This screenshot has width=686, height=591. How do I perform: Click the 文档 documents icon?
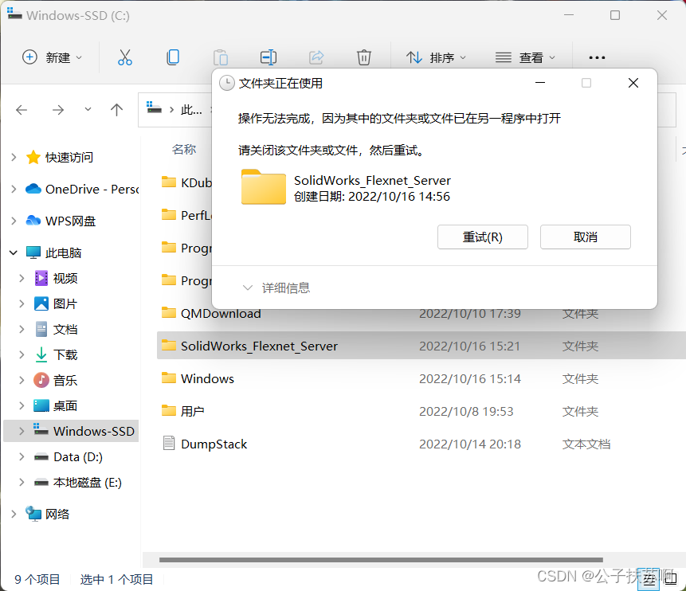coord(41,329)
